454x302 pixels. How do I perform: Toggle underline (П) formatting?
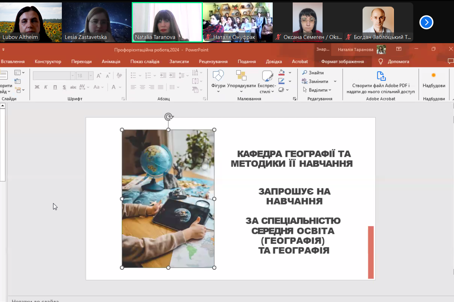click(x=55, y=87)
